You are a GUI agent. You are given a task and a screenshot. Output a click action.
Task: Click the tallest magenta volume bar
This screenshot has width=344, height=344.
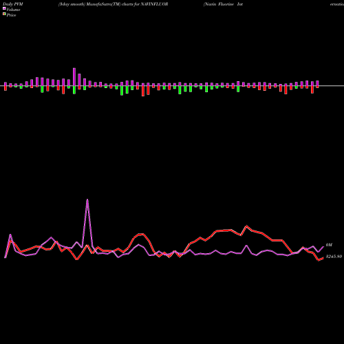pyautogui.click(x=74, y=77)
